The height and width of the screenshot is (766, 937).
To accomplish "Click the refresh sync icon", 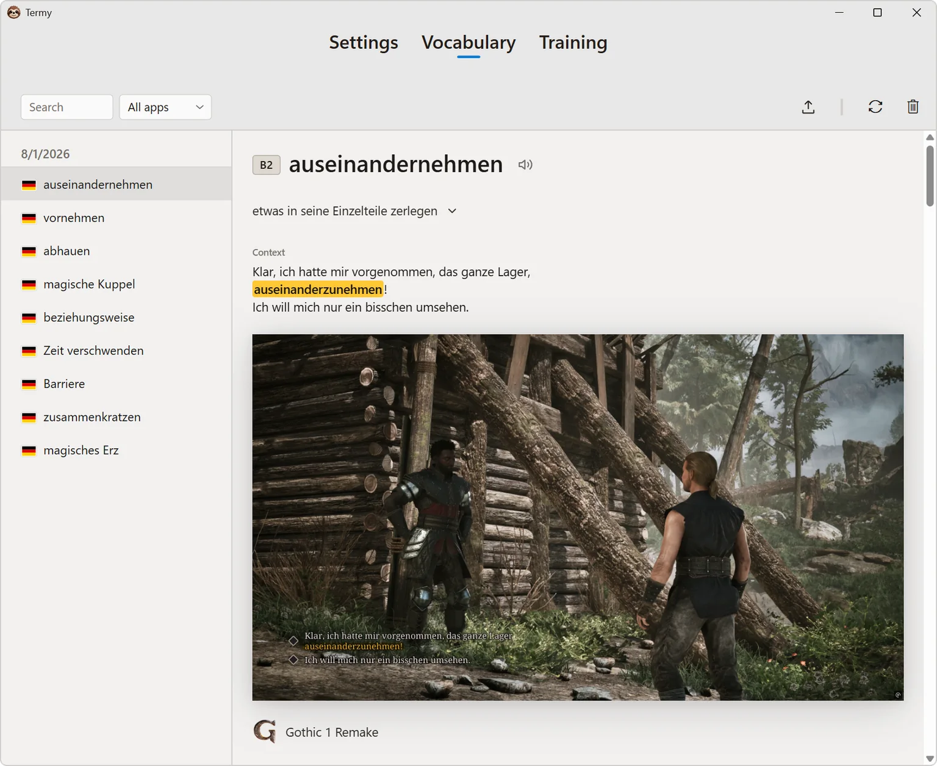I will [875, 107].
